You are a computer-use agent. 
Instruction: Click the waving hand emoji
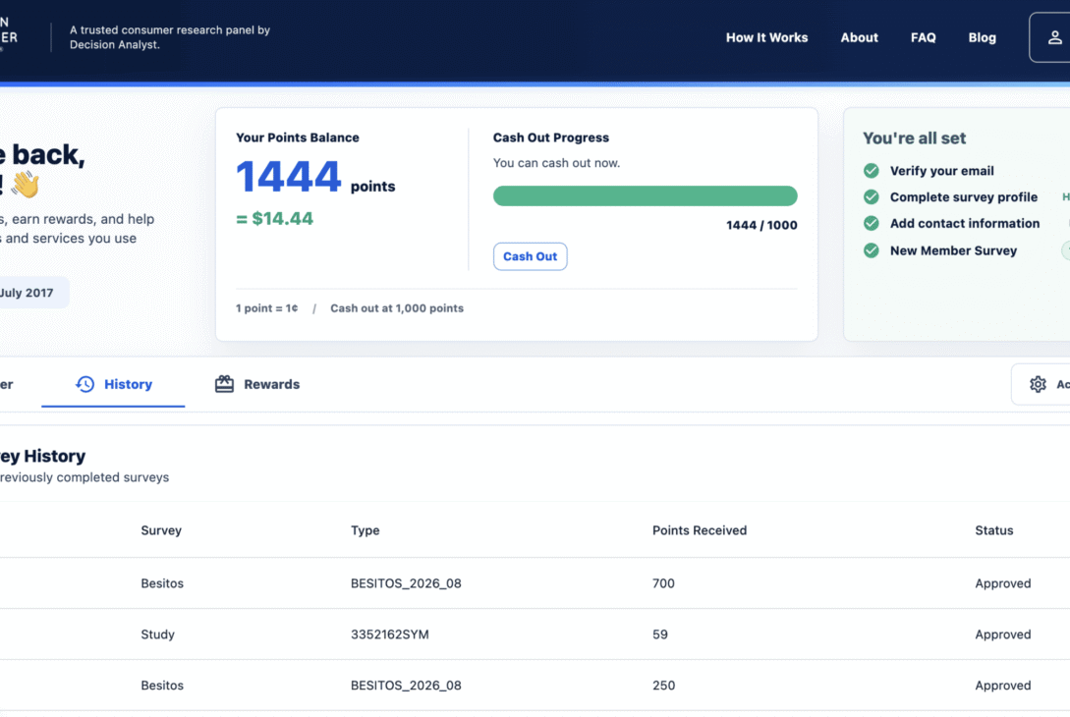[x=26, y=185]
